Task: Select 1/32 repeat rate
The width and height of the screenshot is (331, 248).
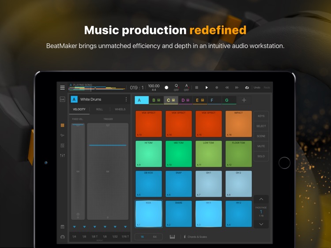Action: (115, 237)
